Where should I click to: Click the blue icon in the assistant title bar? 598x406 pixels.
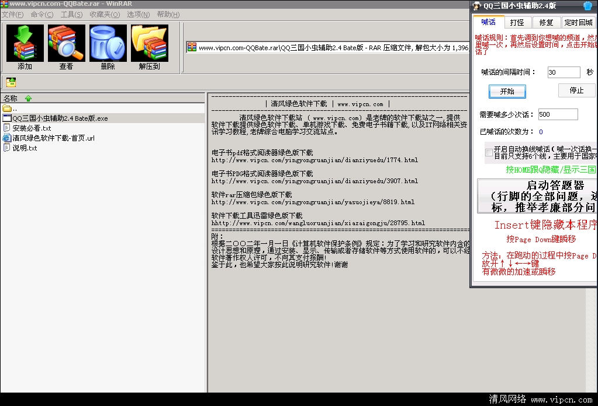587,6
